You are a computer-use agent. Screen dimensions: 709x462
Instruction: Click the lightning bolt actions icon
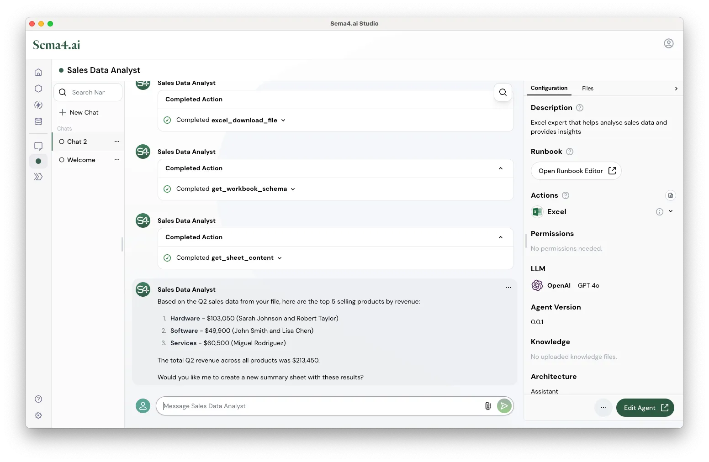pos(38,105)
